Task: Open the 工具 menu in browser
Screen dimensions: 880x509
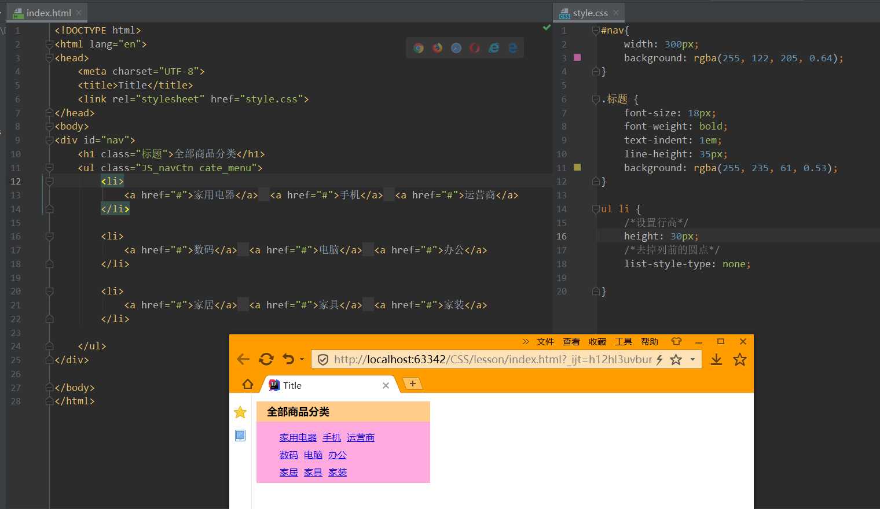Action: 624,342
